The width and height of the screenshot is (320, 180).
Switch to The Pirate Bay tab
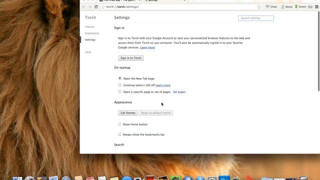point(120,1)
